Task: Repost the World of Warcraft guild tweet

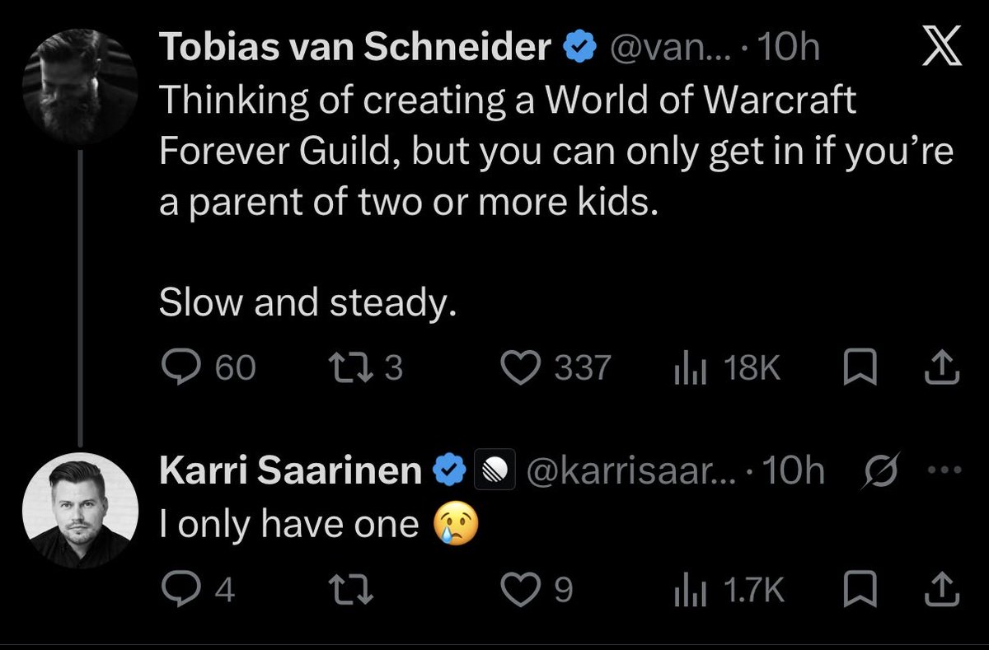Action: click(x=368, y=368)
